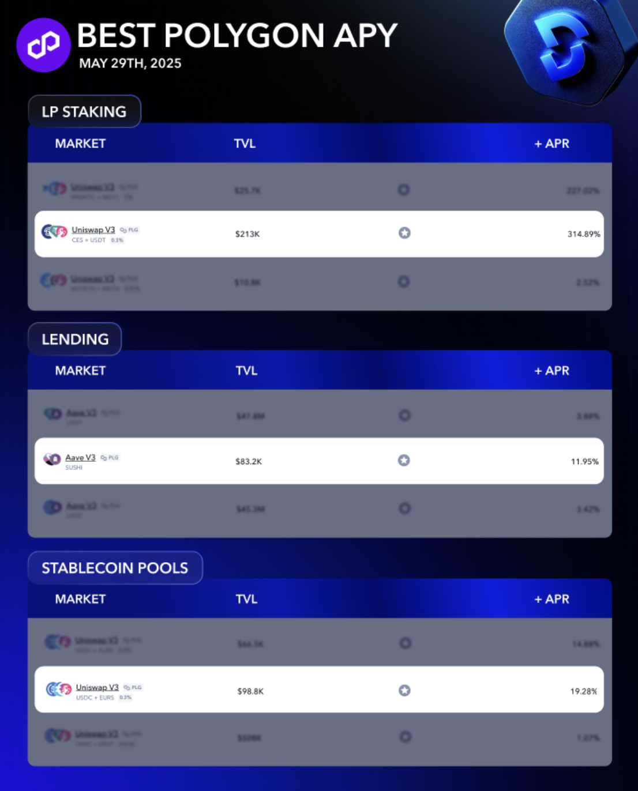
Task: Toggle favorite star on Aave V3 SUSHI row
Action: (404, 460)
